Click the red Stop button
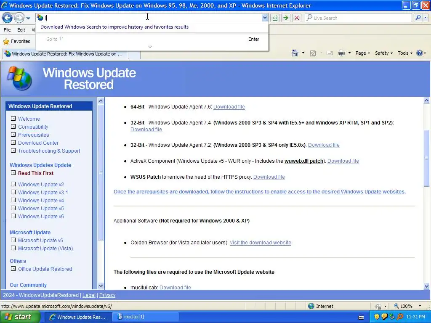This screenshot has width=431, height=323. 297,18
